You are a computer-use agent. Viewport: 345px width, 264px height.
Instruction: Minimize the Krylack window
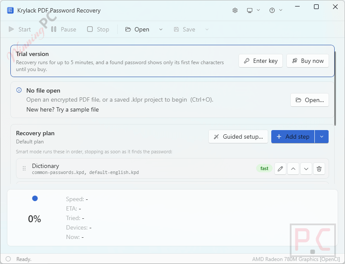click(297, 6)
